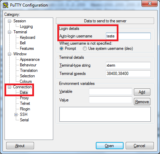Open the Logging category

click(26, 26)
